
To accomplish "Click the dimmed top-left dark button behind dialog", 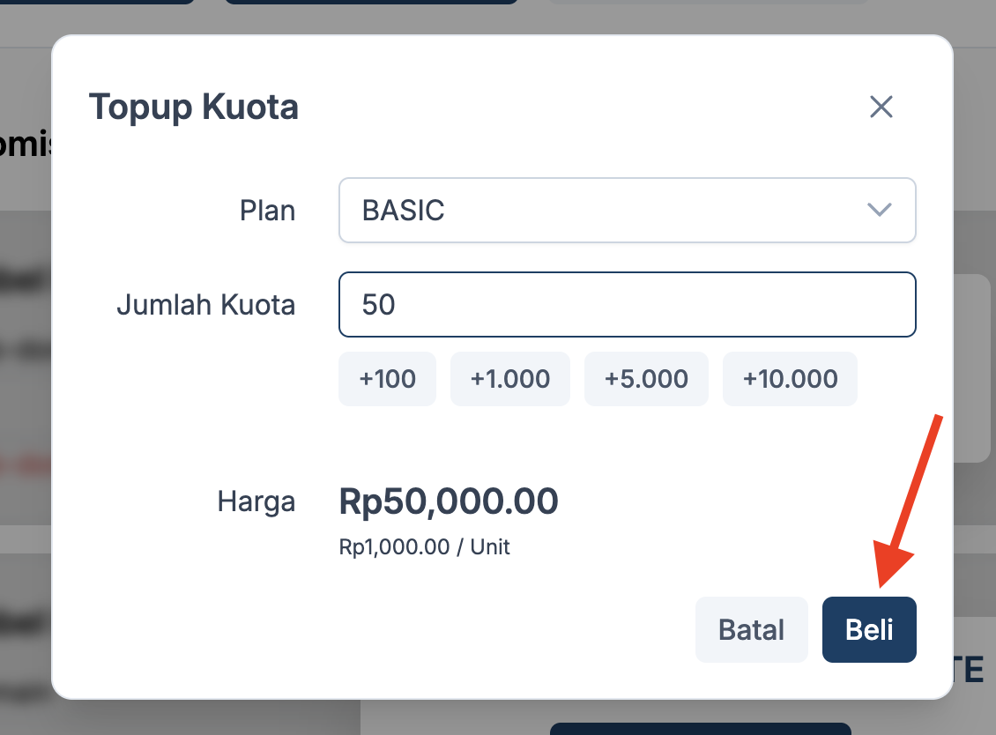I will (x=97, y=2).
